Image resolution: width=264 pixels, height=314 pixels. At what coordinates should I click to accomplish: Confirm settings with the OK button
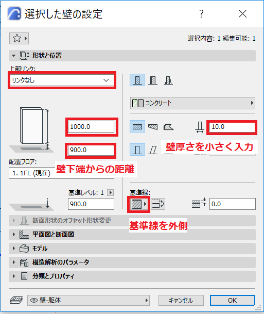(x=233, y=300)
